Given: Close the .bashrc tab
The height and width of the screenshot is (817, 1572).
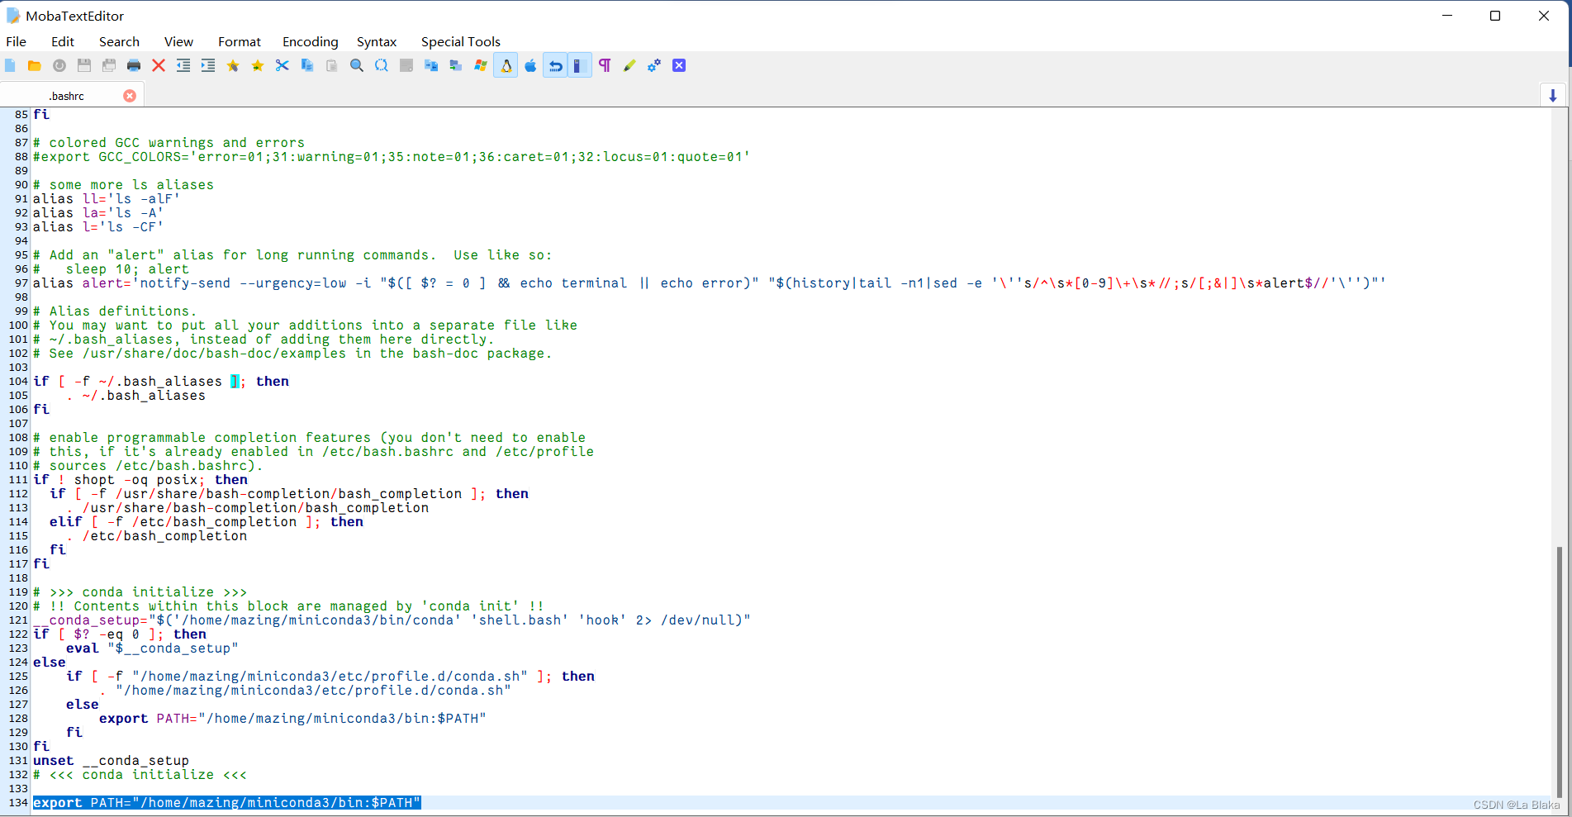Looking at the screenshot, I should [130, 95].
